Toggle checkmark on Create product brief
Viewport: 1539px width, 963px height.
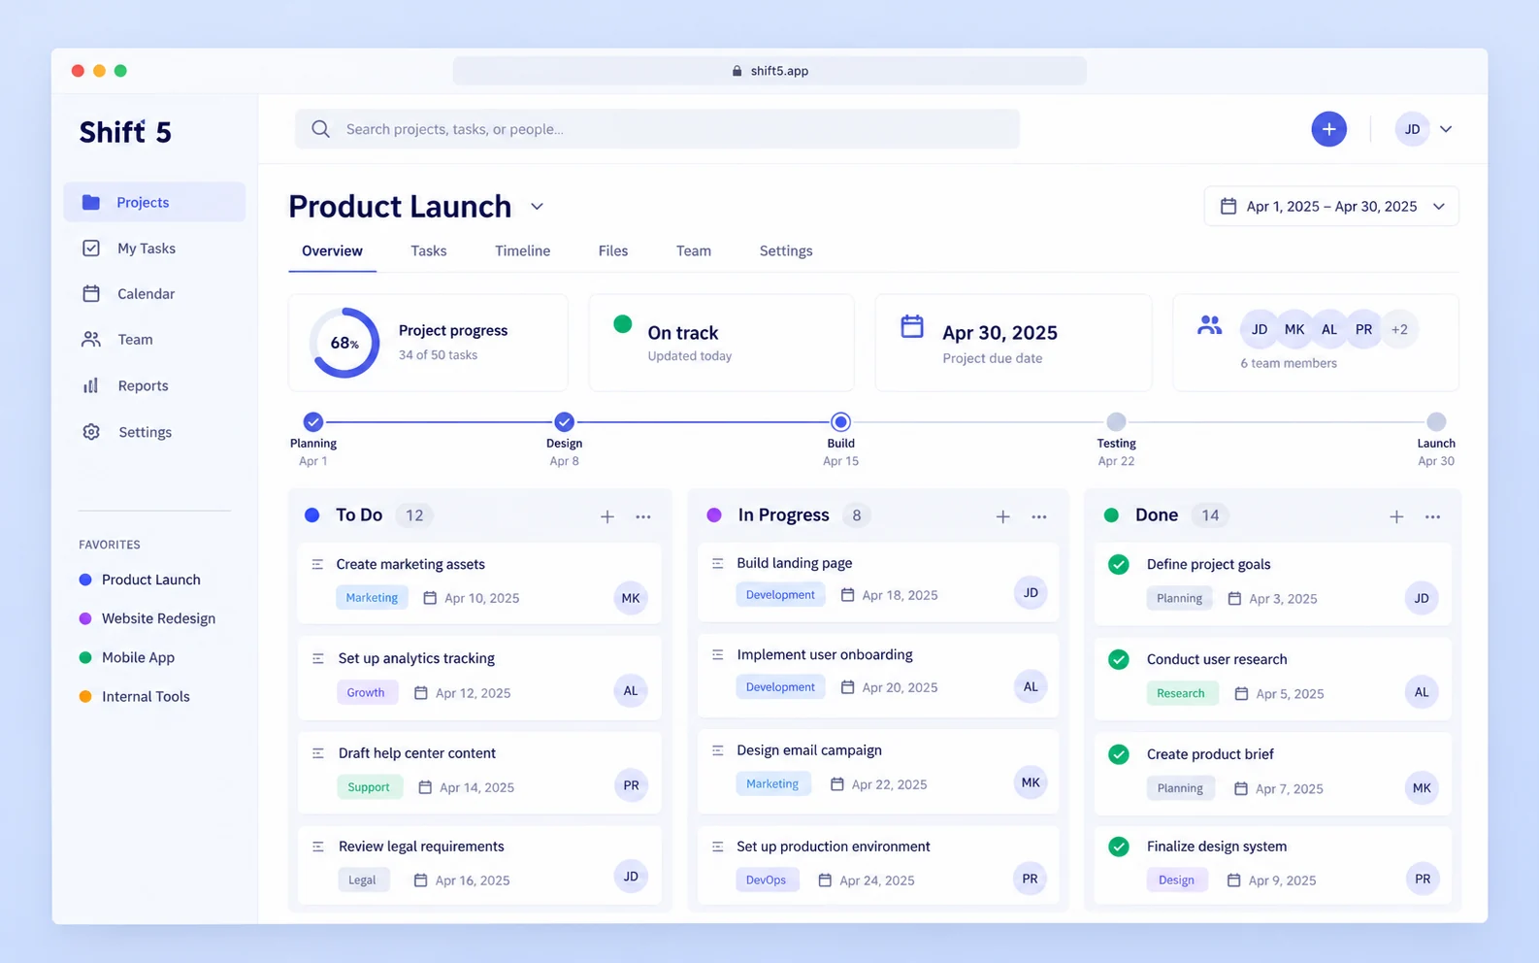1119,754
